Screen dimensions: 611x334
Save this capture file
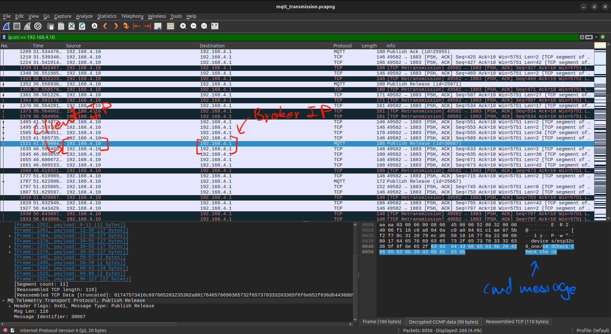pos(61,26)
